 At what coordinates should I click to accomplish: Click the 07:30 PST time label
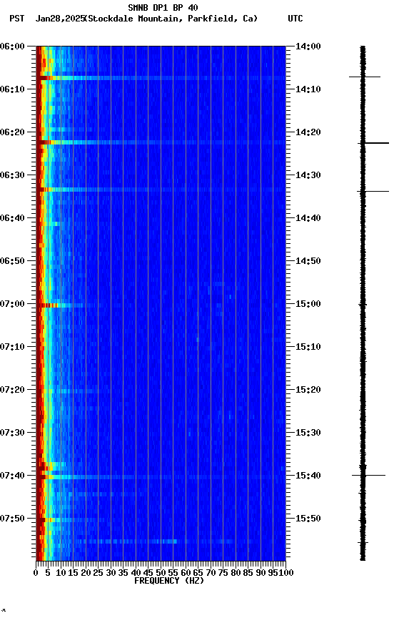[12, 433]
